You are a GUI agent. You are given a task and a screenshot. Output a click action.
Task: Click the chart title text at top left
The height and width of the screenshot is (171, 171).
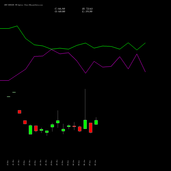point(24,5)
